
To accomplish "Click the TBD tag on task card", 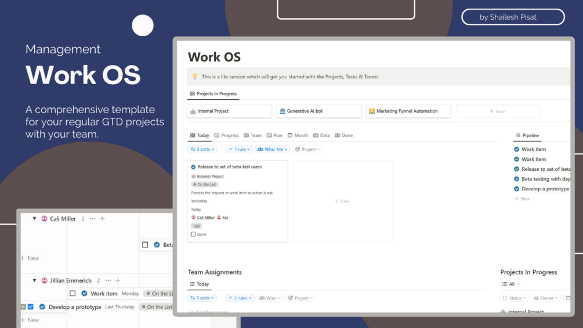I will tap(196, 226).
